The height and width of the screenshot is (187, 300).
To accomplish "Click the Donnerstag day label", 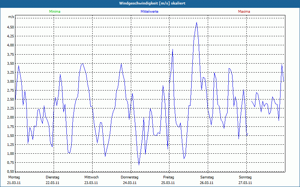I will (129, 177).
